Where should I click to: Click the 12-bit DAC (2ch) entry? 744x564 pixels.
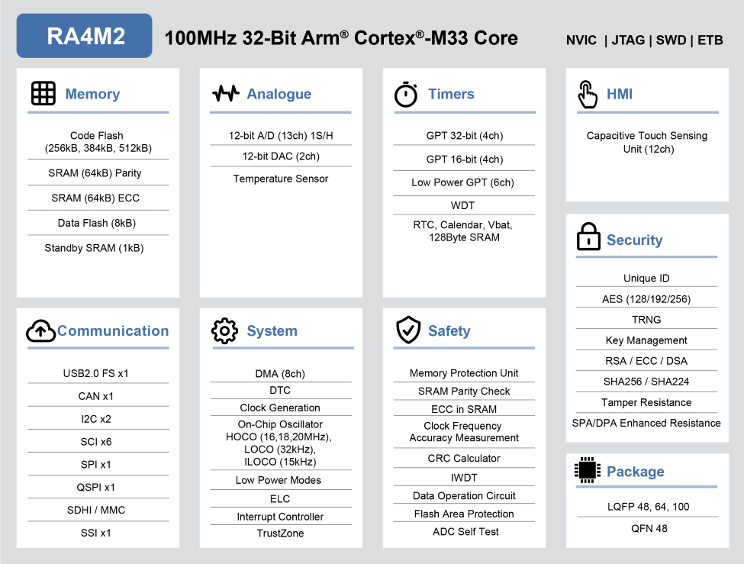pyautogui.click(x=281, y=156)
